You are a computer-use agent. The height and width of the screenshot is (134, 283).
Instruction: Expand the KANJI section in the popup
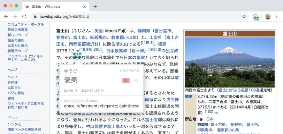click(x=70, y=91)
